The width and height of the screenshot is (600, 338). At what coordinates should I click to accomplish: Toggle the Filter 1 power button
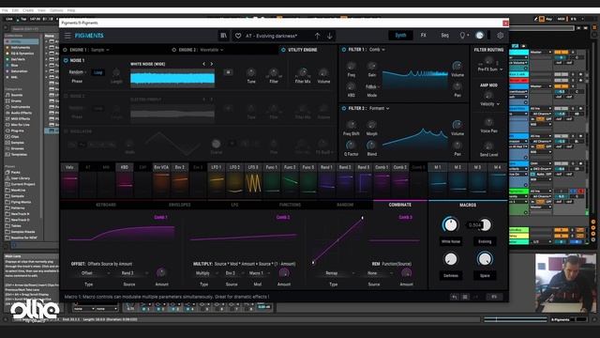click(344, 50)
